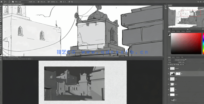
Task: Open the layer filter kind dropdown
Action: [171, 60]
